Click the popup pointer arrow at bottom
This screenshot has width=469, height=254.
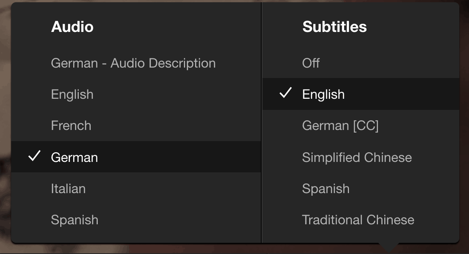tap(389, 247)
